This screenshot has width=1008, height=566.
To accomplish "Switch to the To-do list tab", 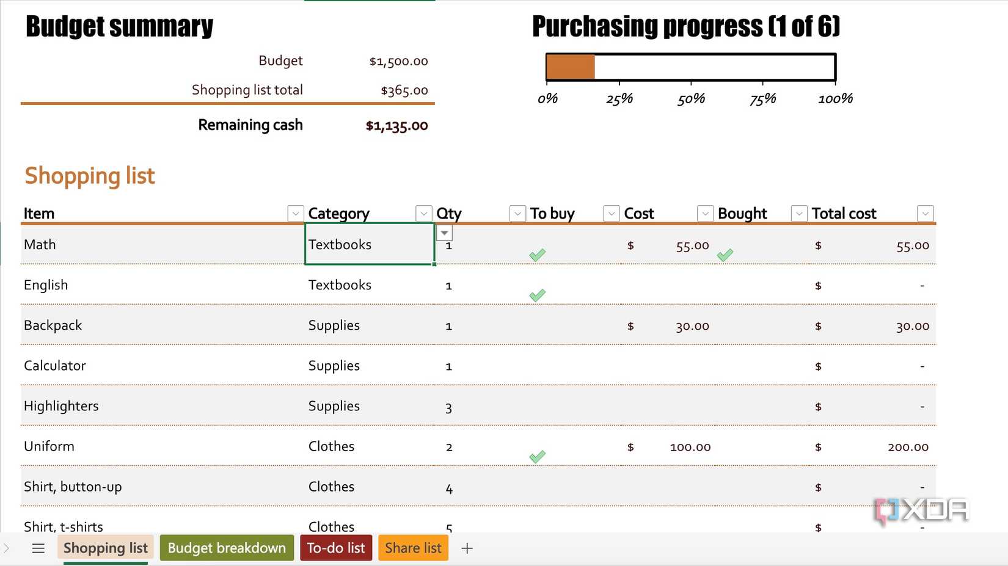I will point(335,548).
